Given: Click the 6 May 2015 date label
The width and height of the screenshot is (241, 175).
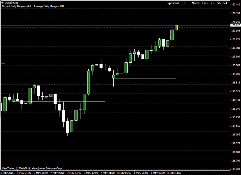Looking at the screenshot, I should click(7, 173).
